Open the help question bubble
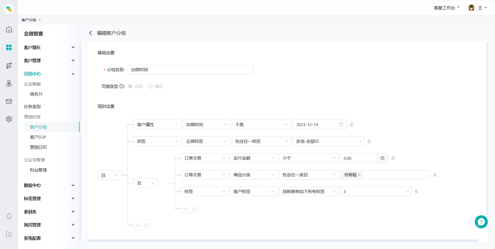The width and height of the screenshot is (495, 249). coord(481,222)
